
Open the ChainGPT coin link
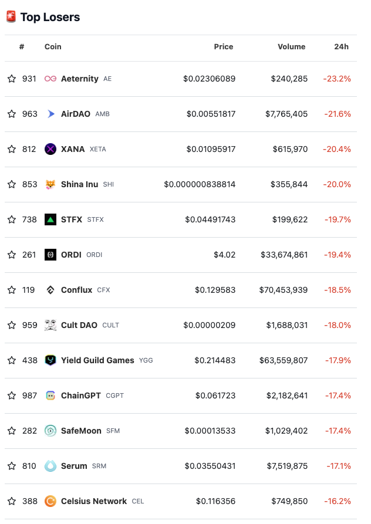click(81, 395)
